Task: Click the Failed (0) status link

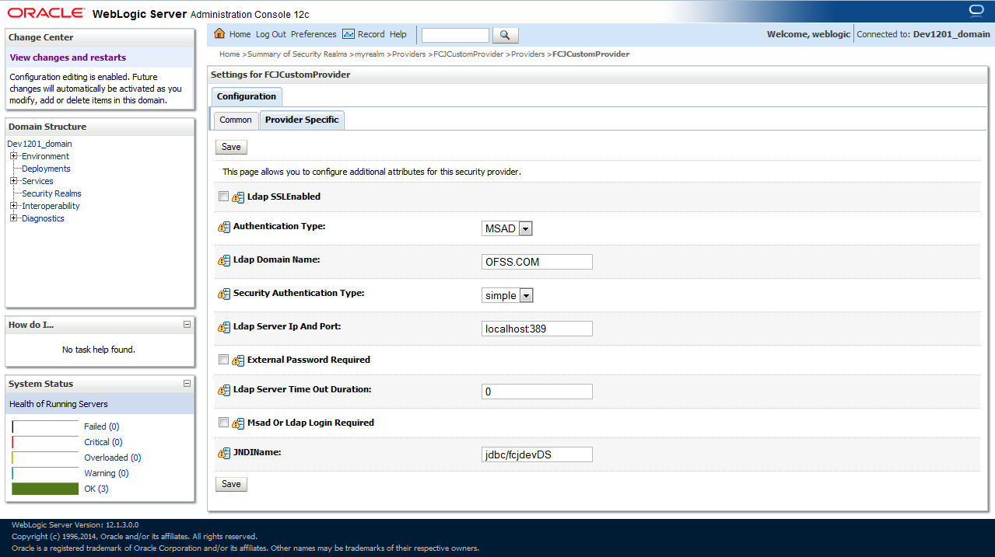Action: 102,426
